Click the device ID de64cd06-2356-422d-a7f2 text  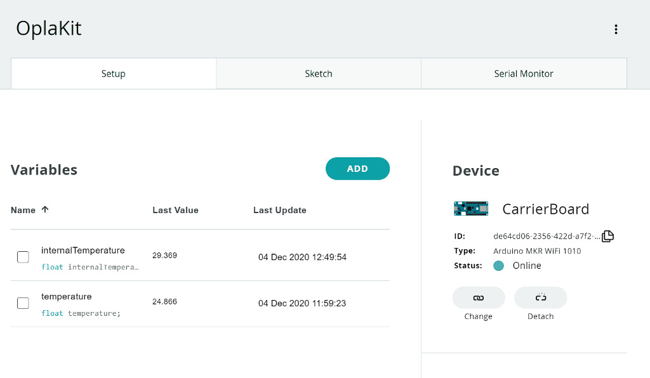pyautogui.click(x=547, y=237)
